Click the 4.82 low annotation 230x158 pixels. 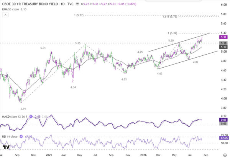[x=195, y=62]
